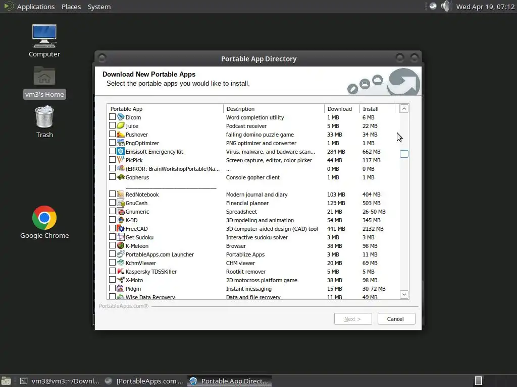The image size is (517, 387).
Task: Click the PngOptimizer icon
Action: coord(121,143)
